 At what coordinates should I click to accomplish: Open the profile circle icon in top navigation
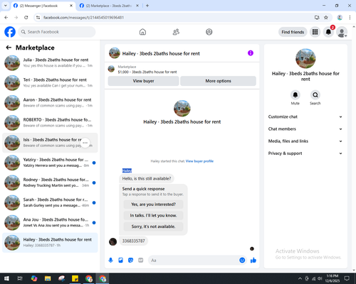coord(209,32)
